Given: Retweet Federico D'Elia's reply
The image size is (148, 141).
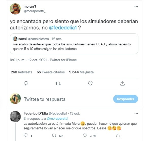Looking at the screenshot, I should [54, 135].
